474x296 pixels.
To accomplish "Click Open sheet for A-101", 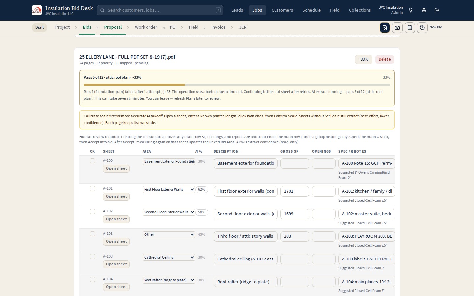I will [116, 197].
